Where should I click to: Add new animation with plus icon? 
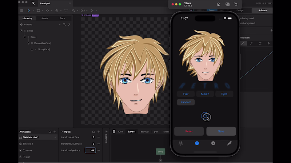point(55,132)
